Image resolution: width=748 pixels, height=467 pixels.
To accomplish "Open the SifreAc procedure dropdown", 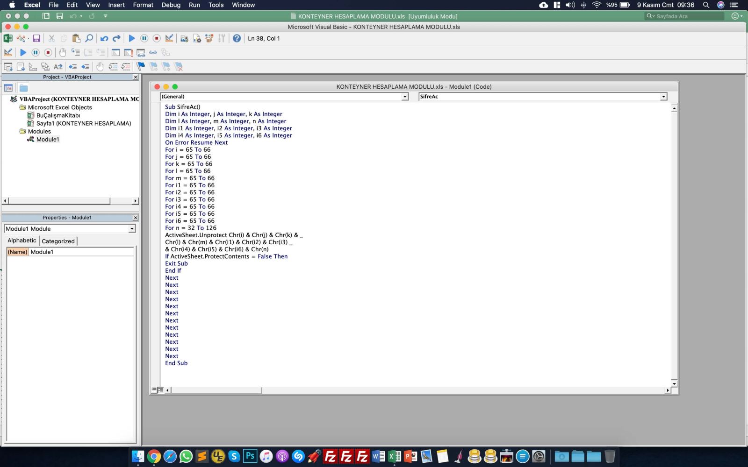I will pos(663,97).
